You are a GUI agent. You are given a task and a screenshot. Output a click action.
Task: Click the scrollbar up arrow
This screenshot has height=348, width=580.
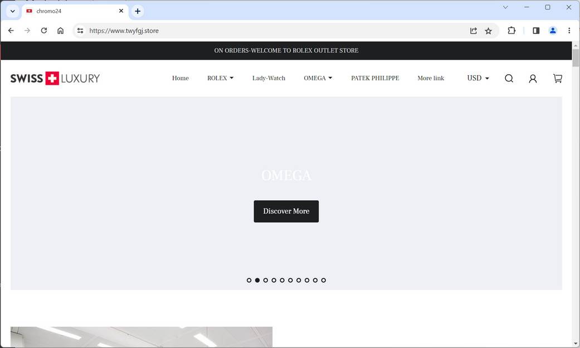pyautogui.click(x=576, y=46)
